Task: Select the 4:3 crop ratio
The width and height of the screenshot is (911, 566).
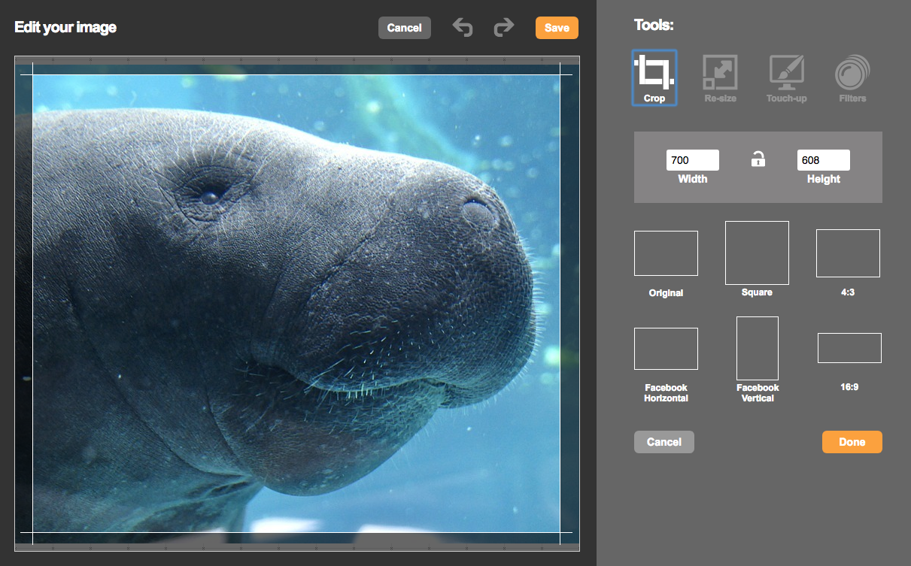Action: (848, 253)
